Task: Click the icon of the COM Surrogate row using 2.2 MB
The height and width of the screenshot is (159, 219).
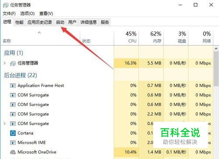Action: click(13, 114)
